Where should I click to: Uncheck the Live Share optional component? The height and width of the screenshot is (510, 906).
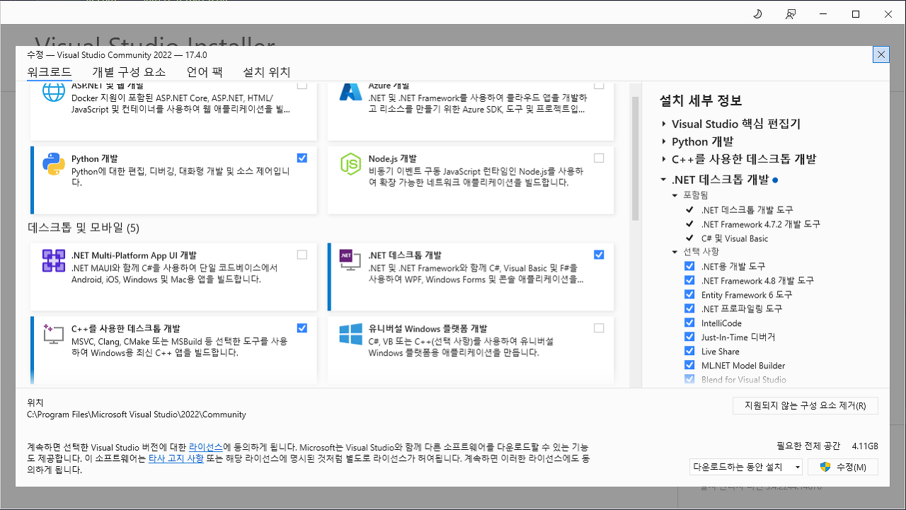point(689,351)
